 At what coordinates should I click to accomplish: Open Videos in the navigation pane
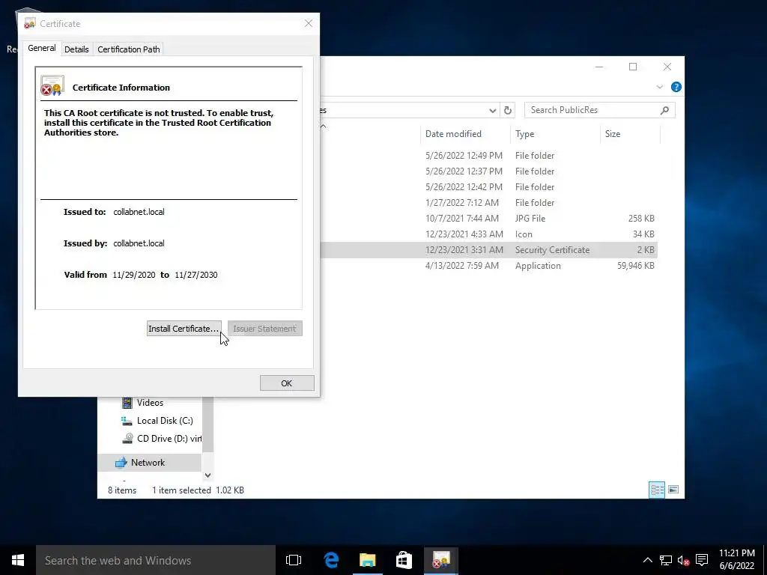pos(150,403)
